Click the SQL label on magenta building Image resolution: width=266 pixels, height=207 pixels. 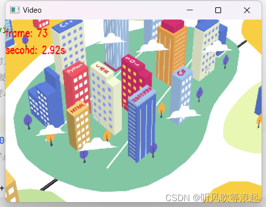(x=132, y=61)
